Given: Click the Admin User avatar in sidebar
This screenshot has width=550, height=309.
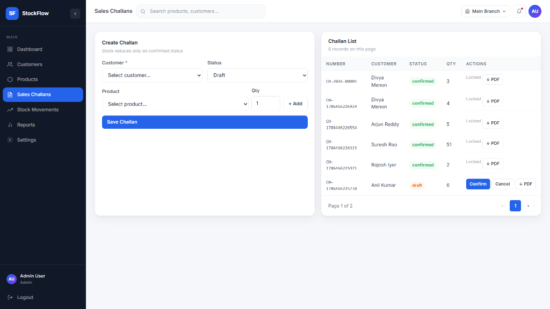Looking at the screenshot, I should click(12, 279).
